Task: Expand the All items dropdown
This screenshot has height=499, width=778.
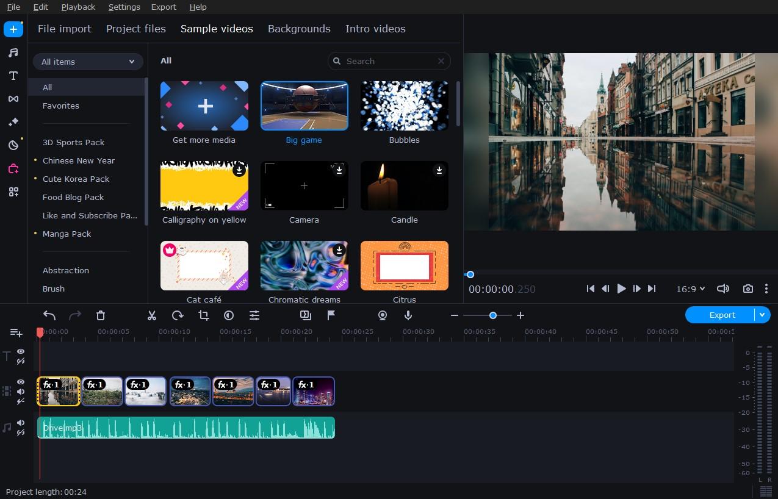Action: coord(88,62)
